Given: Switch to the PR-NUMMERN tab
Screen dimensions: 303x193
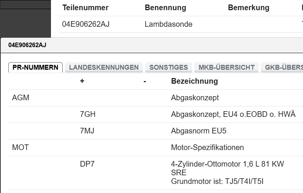Looking at the screenshot, I should click(35, 67).
